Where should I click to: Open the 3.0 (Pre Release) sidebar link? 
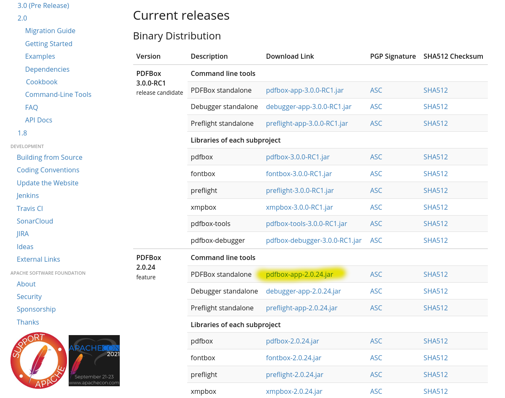[43, 5]
